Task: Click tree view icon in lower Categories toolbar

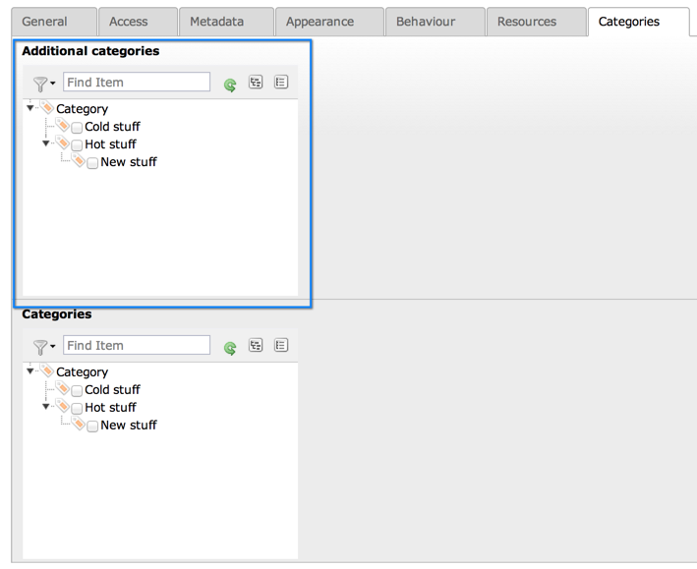Action: click(x=256, y=346)
